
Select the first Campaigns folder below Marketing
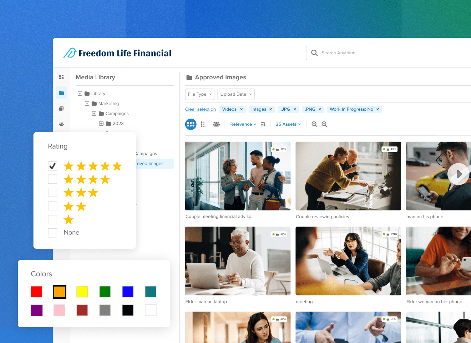point(114,114)
